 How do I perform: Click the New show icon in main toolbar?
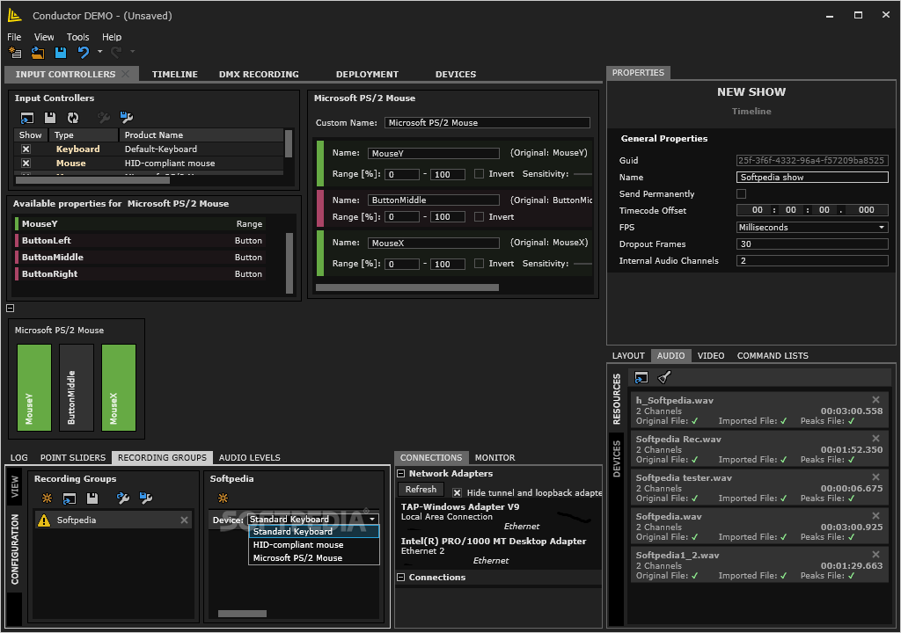15,53
